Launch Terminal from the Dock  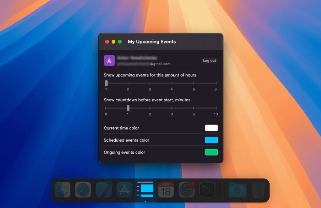coord(207,190)
